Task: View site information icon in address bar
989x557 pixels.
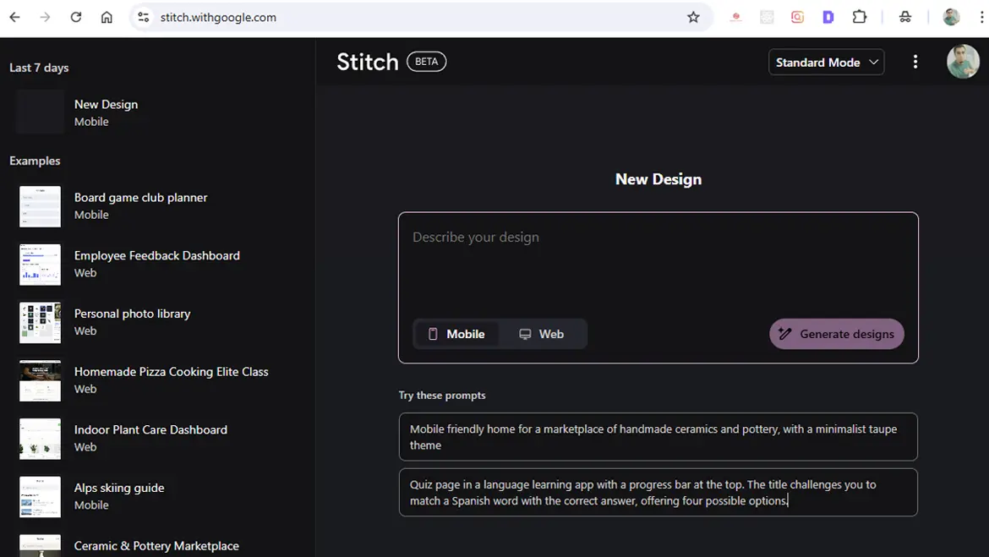Action: coord(144,17)
